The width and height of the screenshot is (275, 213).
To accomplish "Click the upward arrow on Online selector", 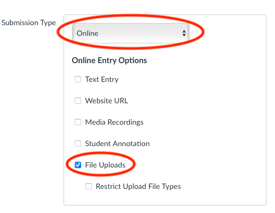I will [x=184, y=31].
